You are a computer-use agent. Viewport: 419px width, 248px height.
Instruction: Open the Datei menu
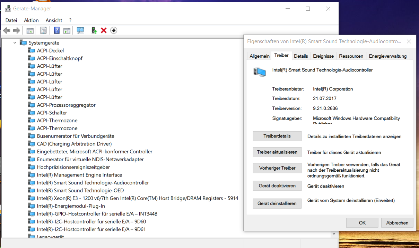click(11, 20)
